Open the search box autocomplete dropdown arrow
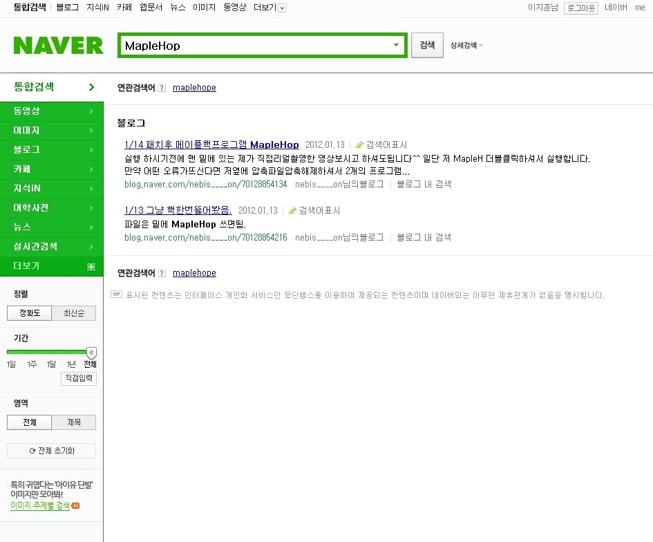Screen dimensions: 653x542 (x=396, y=46)
